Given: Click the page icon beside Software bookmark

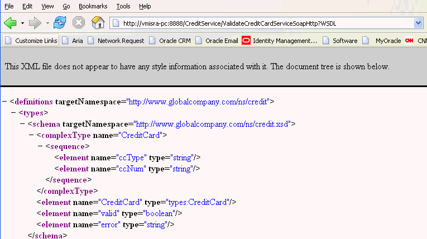Looking at the screenshot, I should point(326,40).
